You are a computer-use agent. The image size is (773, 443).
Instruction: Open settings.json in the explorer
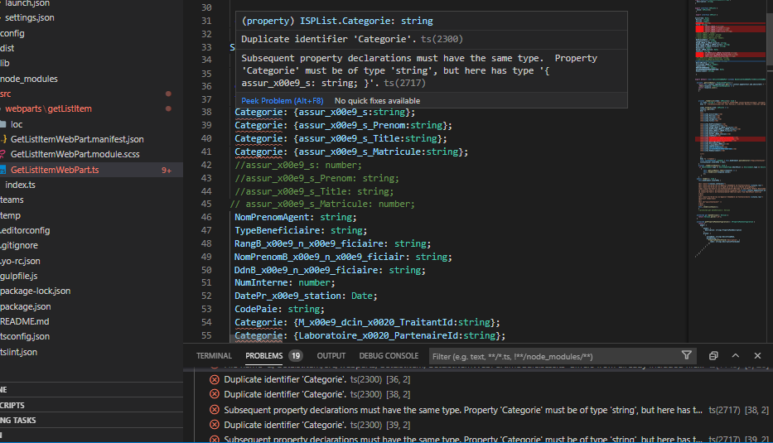click(30, 17)
